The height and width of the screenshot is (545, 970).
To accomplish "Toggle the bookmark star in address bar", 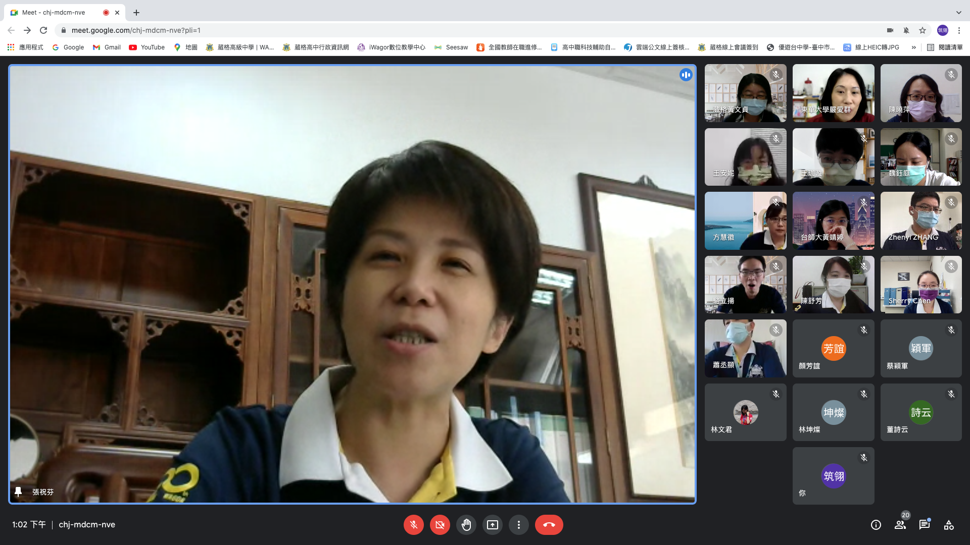I will point(923,30).
